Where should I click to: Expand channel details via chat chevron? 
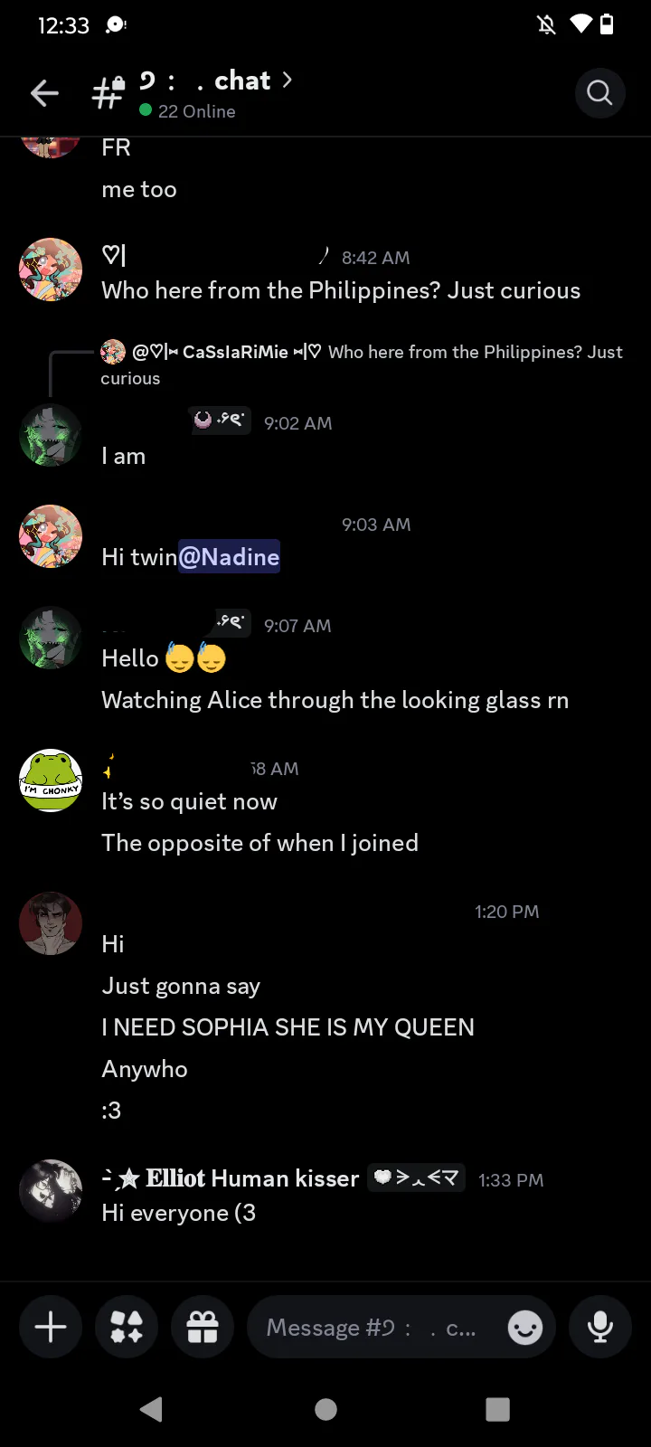click(x=287, y=80)
